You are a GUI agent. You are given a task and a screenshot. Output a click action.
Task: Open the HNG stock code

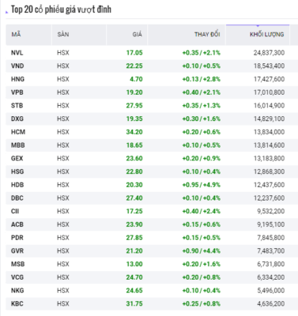point(17,79)
